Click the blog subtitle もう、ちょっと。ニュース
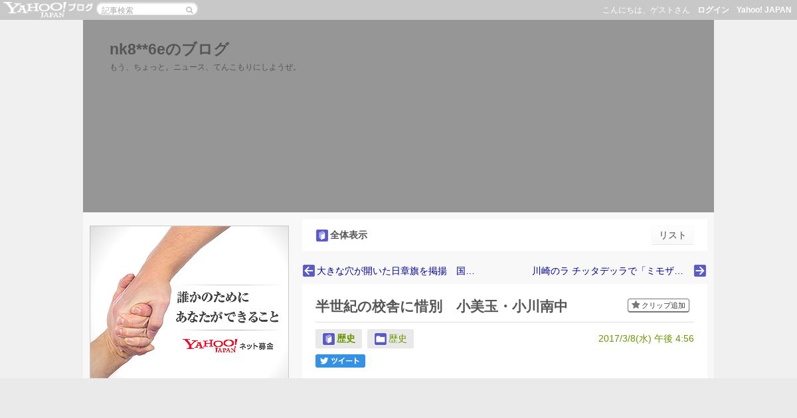797x418 pixels. (205, 67)
